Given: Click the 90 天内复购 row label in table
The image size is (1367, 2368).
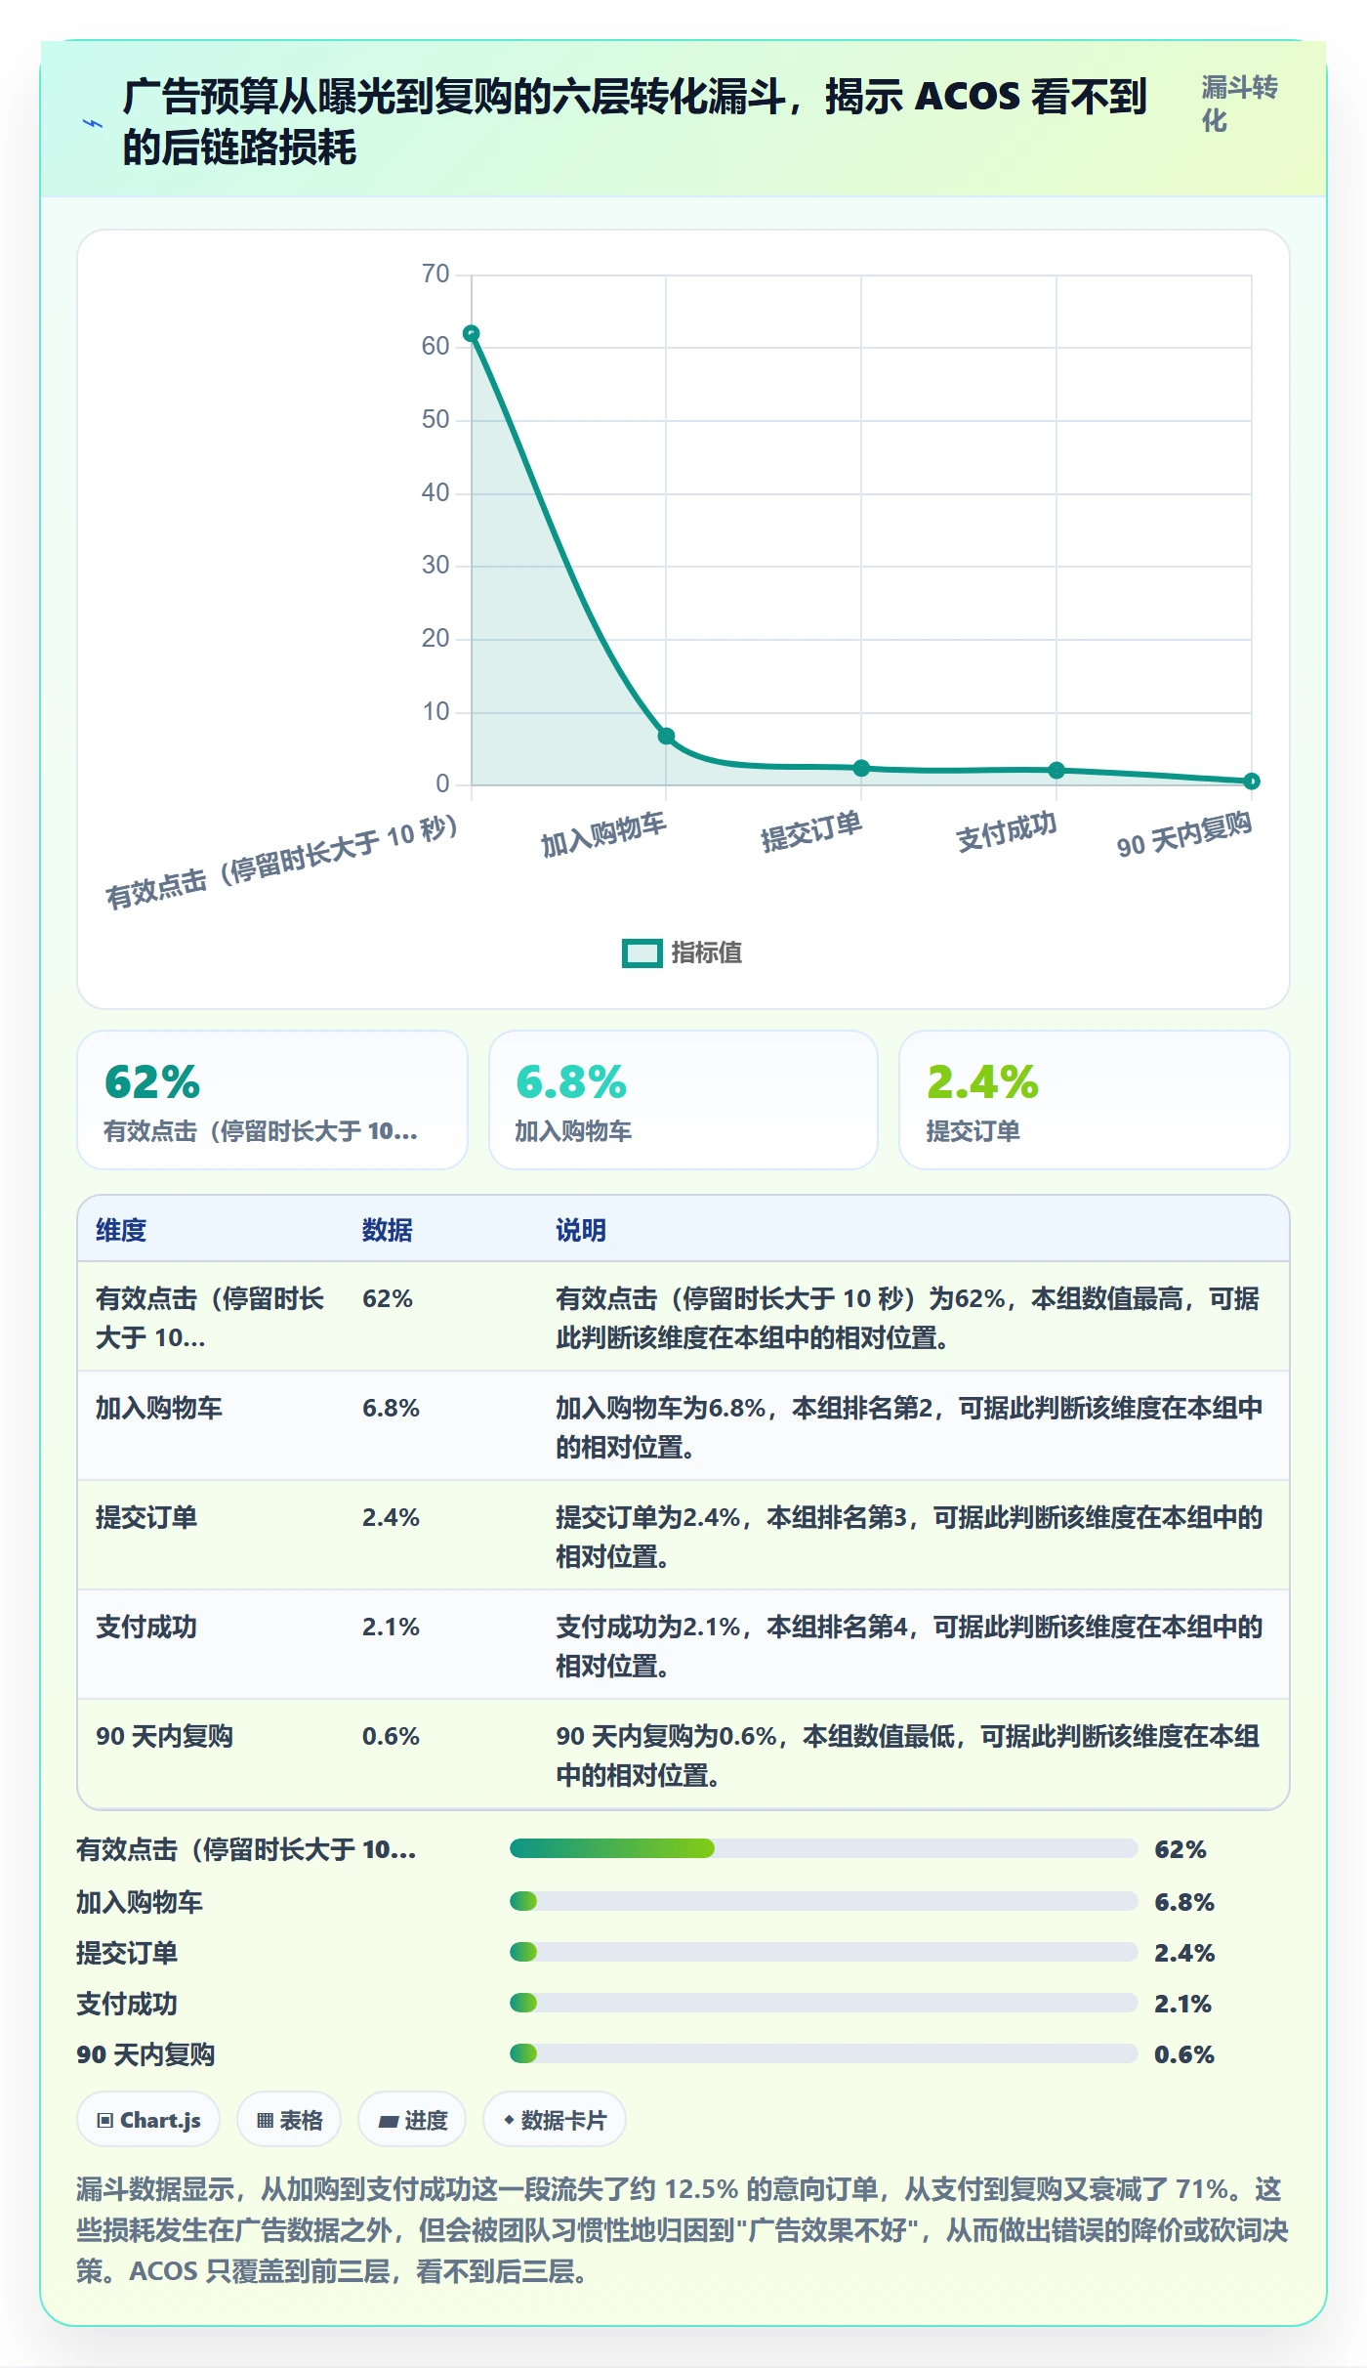Looking at the screenshot, I should (164, 1736).
